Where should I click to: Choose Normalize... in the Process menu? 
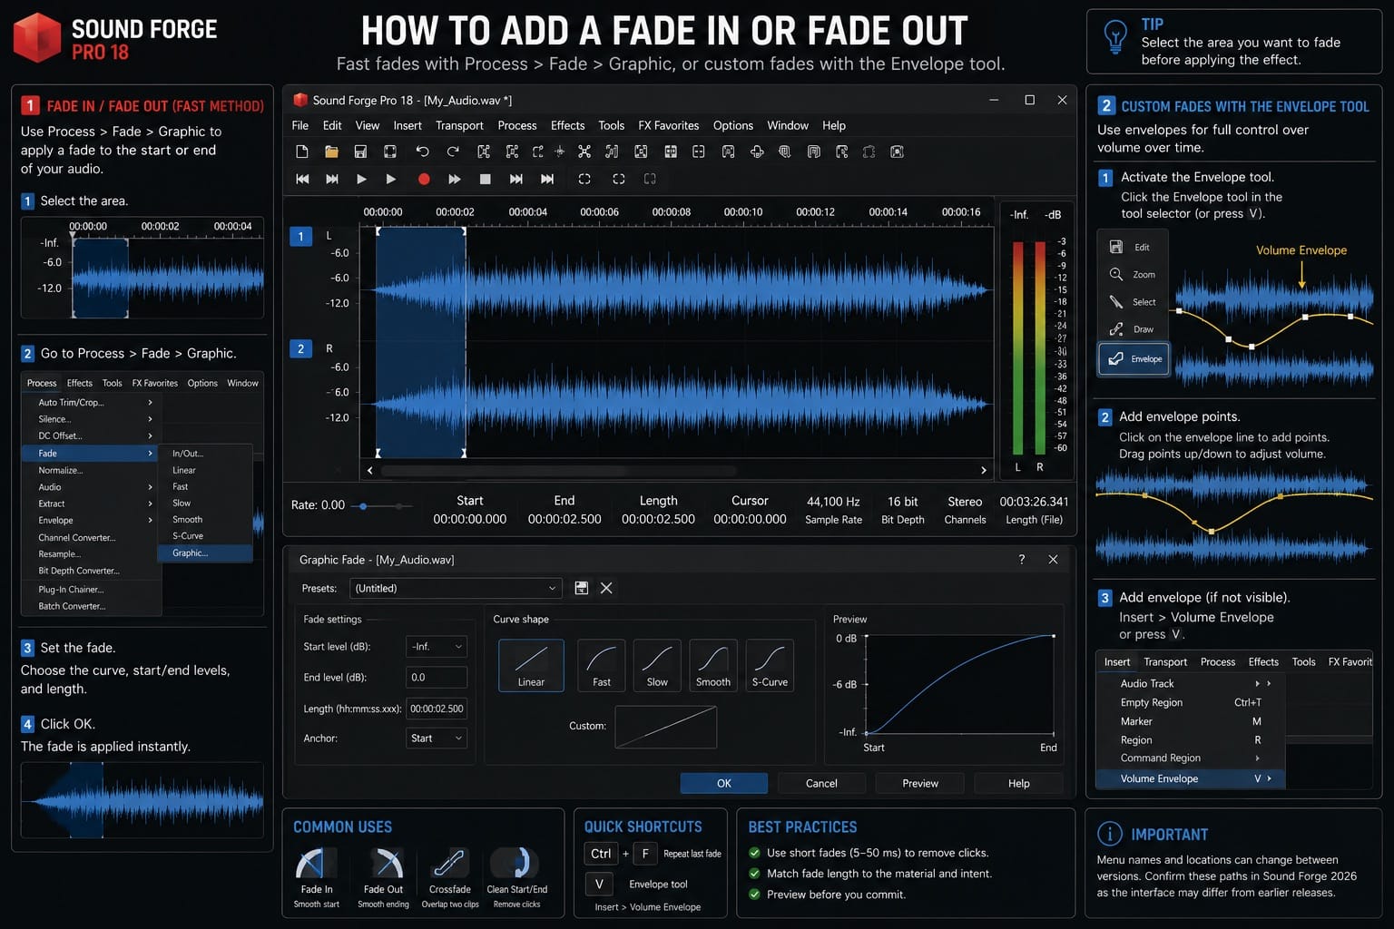coord(89,470)
